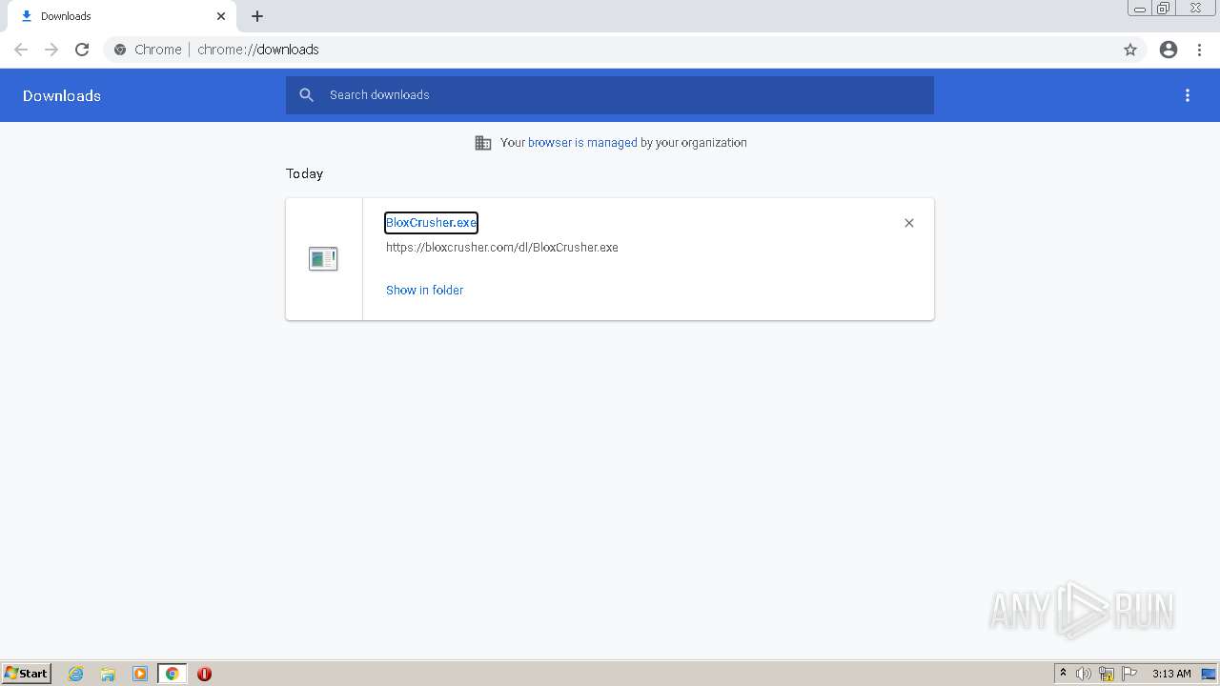The width and height of the screenshot is (1220, 686).
Task: Open the Downloads page more-actions menu
Action: (1188, 95)
